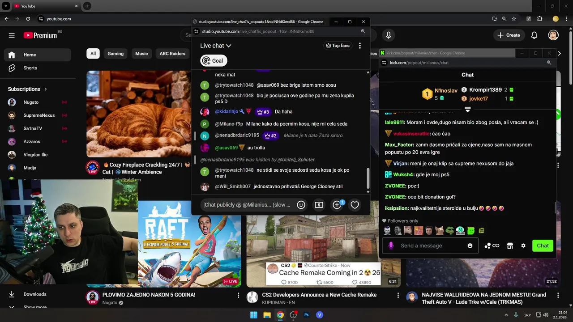This screenshot has width=573, height=322.
Task: Go to Home in the YouTube sidebar
Action: click(x=38, y=55)
